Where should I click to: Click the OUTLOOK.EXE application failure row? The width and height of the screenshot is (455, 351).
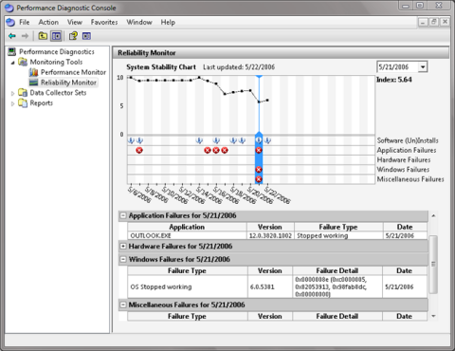click(x=278, y=235)
